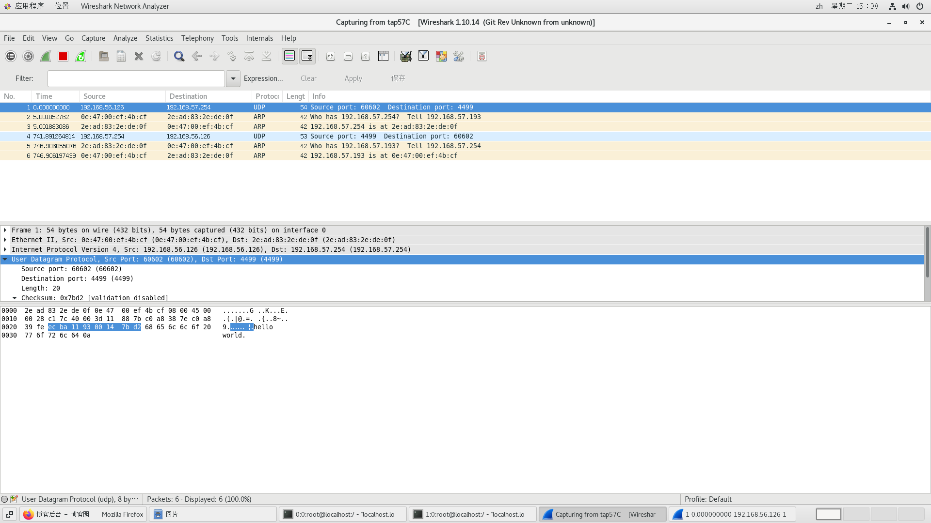Image resolution: width=931 pixels, height=523 pixels.
Task: Open display filters dialog icon
Action: click(423, 56)
